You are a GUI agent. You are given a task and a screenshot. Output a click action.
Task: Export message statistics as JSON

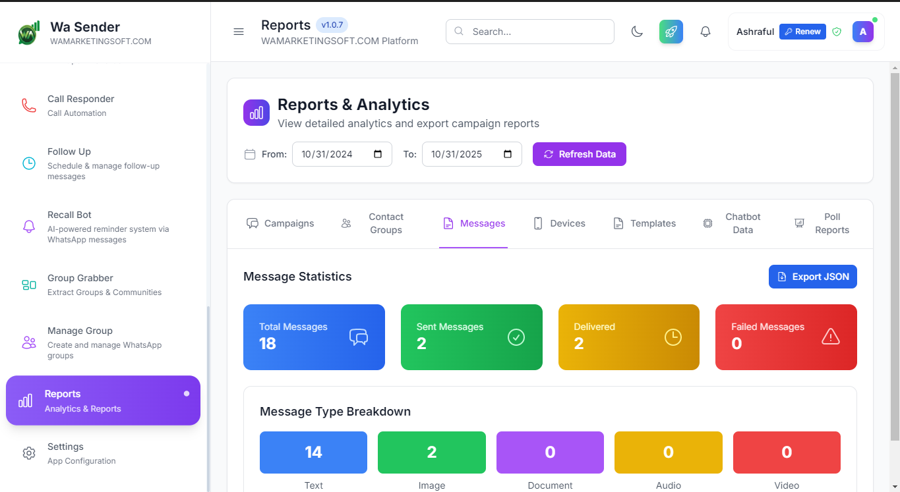tap(812, 276)
